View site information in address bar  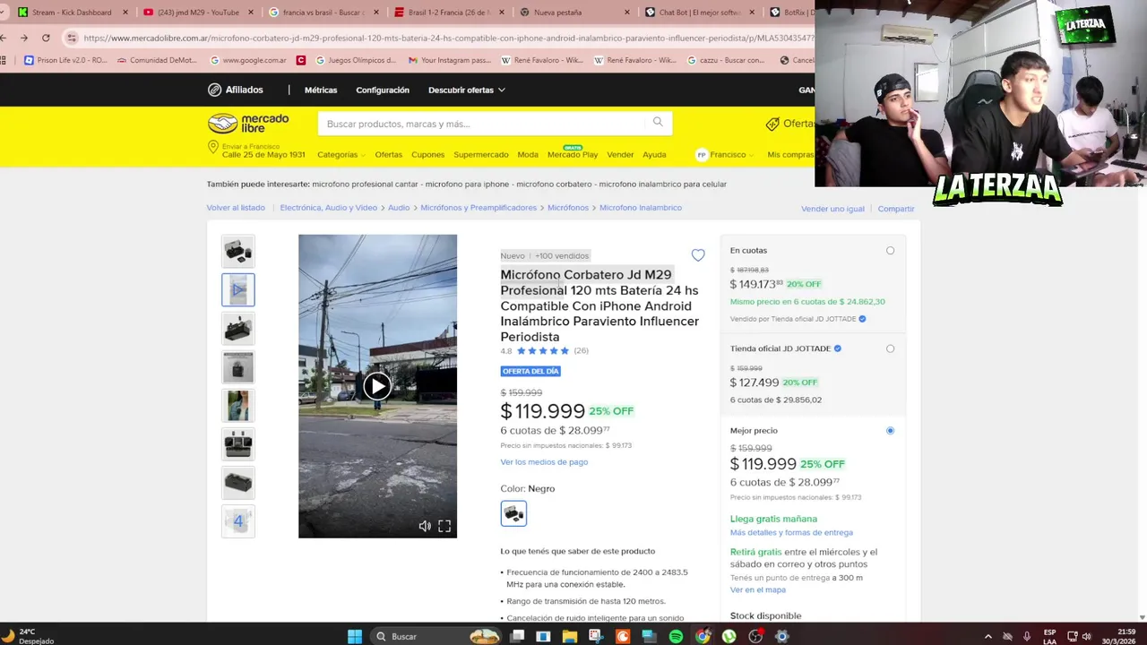(71, 38)
